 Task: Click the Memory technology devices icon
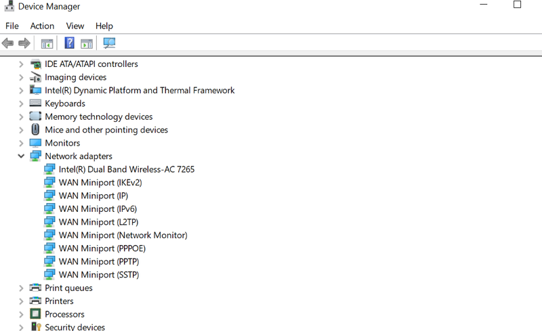[x=35, y=116]
